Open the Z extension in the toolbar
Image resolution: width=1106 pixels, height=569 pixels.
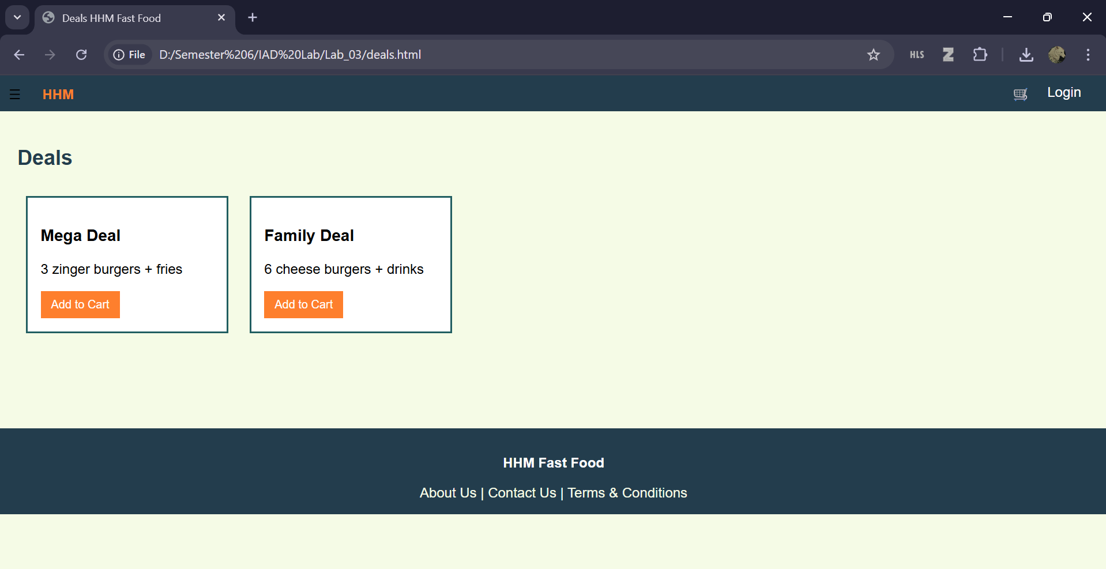coord(948,55)
